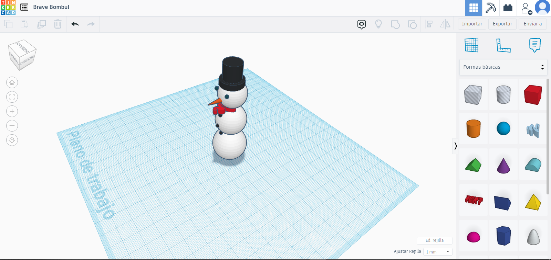Screen dimensions: 551x260
Task: Select the dark blue wedge shape
Action: 503,202
